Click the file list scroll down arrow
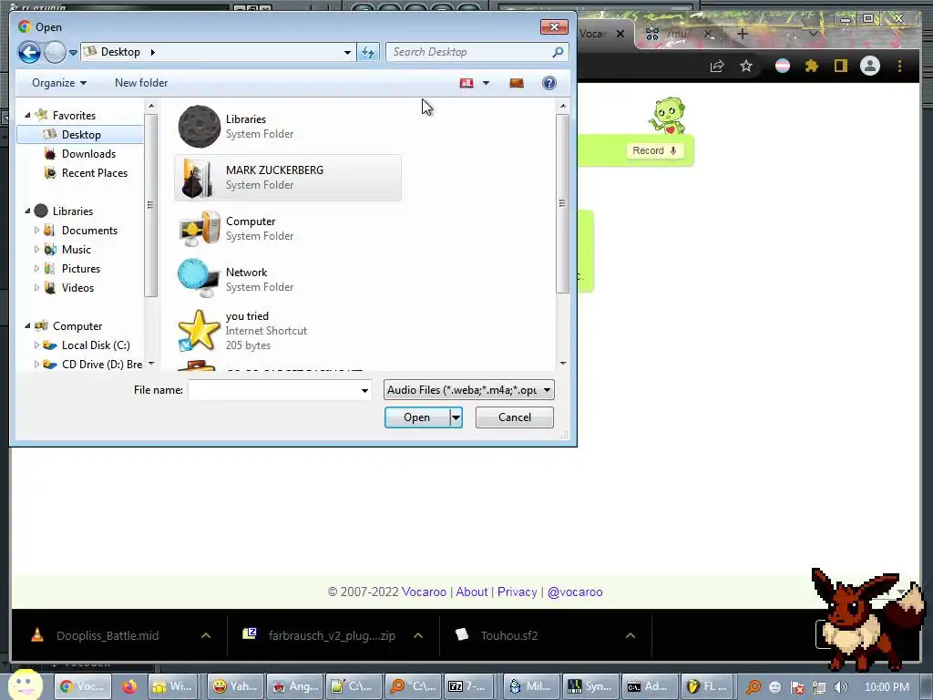 (562, 363)
